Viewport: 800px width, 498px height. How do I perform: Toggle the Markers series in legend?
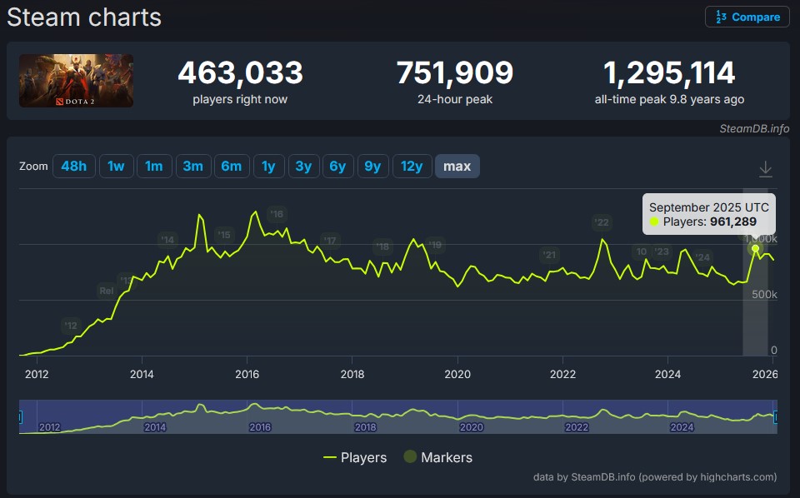coord(438,457)
